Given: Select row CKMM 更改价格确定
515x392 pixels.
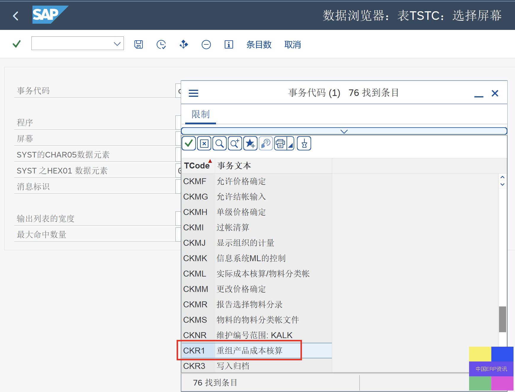Looking at the screenshot, I should (257, 289).
